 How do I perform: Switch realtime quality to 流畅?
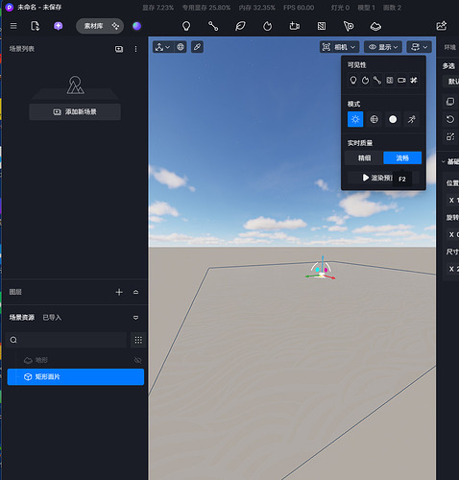(x=402, y=157)
